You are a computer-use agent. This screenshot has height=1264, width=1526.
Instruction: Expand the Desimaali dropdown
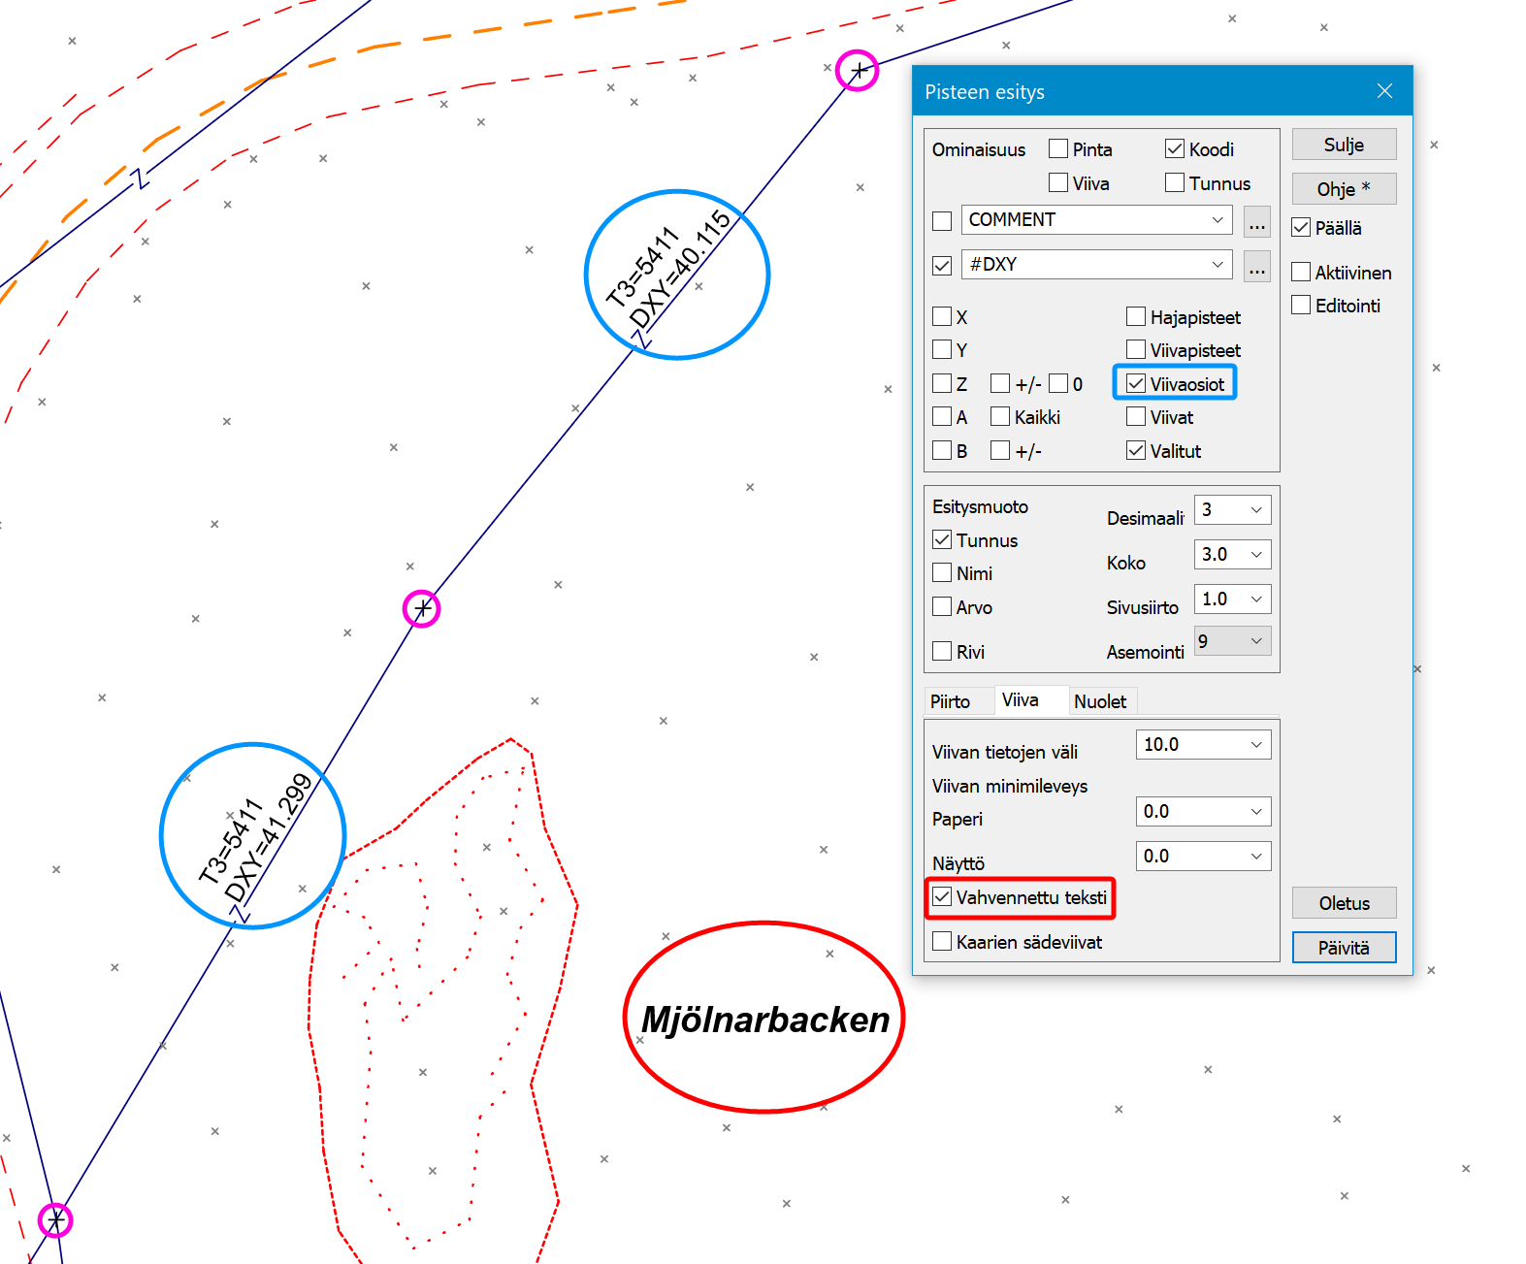click(x=1255, y=510)
